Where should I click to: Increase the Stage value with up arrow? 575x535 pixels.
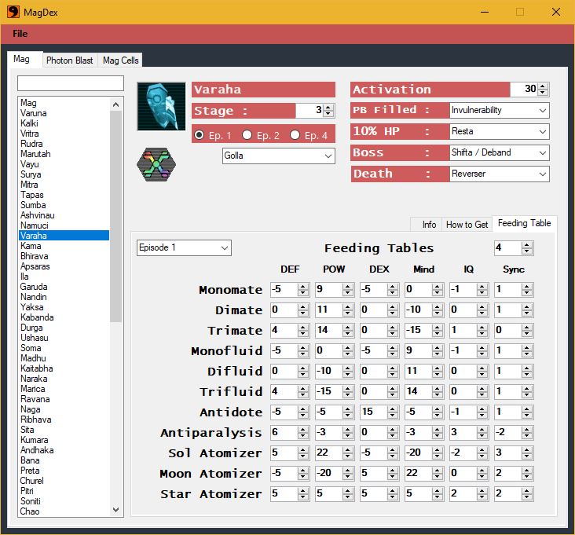pyautogui.click(x=329, y=107)
